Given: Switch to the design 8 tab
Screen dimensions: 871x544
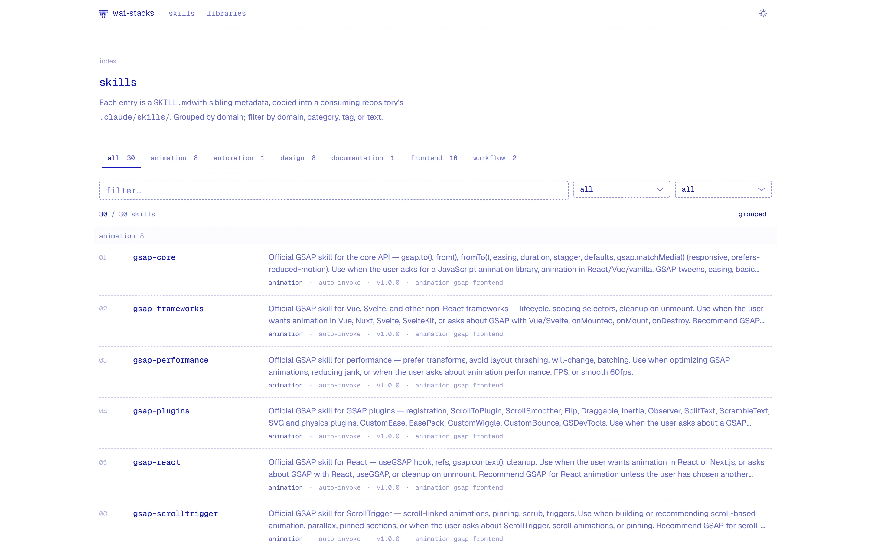Looking at the screenshot, I should (298, 158).
